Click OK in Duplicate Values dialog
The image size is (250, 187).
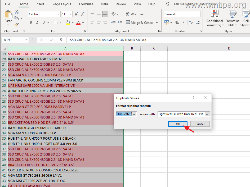tap(178, 124)
